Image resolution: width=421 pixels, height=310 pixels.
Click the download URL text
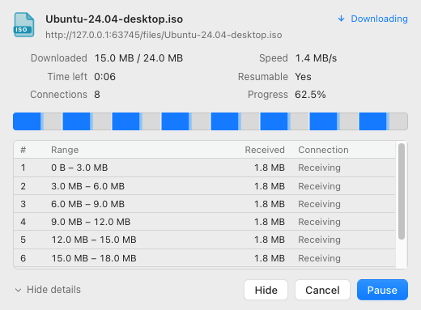pos(164,35)
